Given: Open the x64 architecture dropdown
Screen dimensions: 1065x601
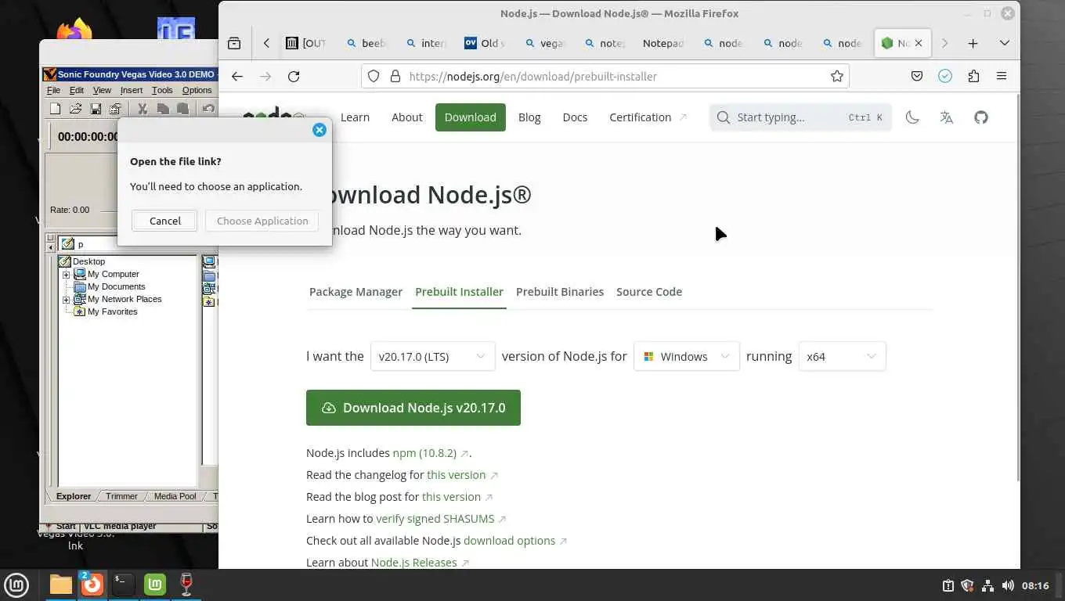Looking at the screenshot, I should 843,356.
